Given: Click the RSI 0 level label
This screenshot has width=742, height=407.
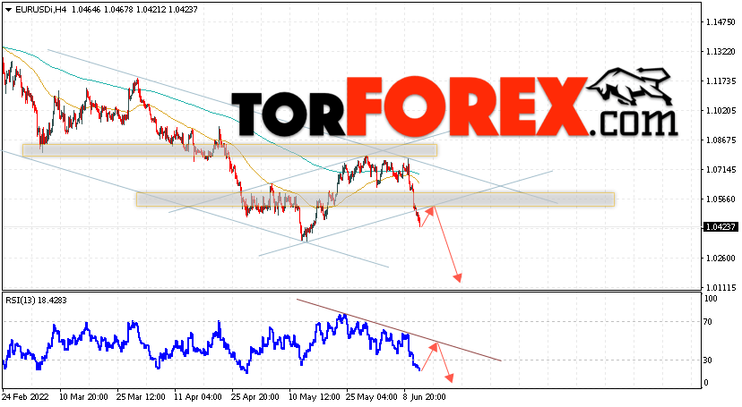Looking at the screenshot, I should [706, 383].
